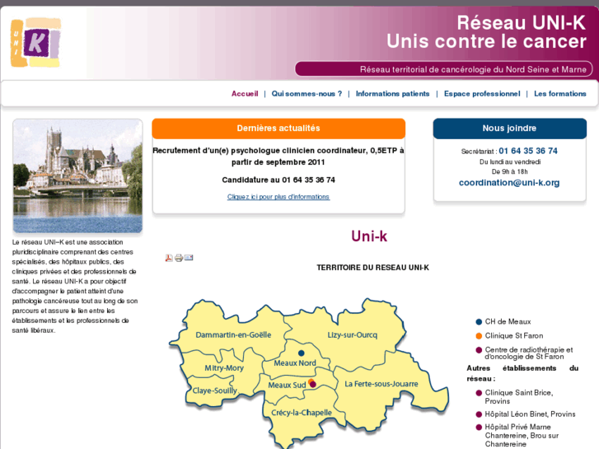
Task: Select Meaux Sud region on map
Action: tap(287, 386)
